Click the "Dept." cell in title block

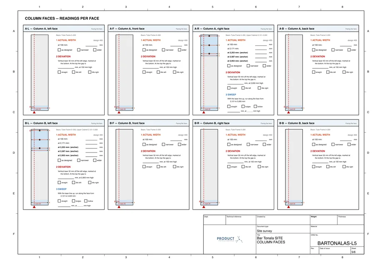click(215, 220)
